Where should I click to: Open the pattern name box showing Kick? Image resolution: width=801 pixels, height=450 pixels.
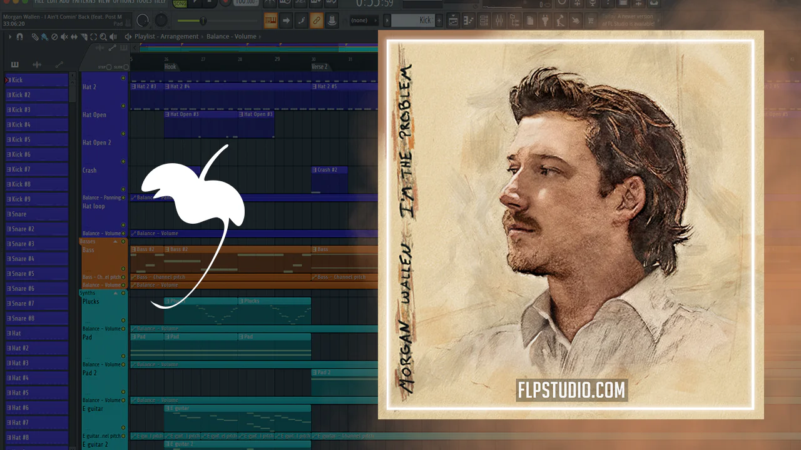pyautogui.click(x=412, y=21)
